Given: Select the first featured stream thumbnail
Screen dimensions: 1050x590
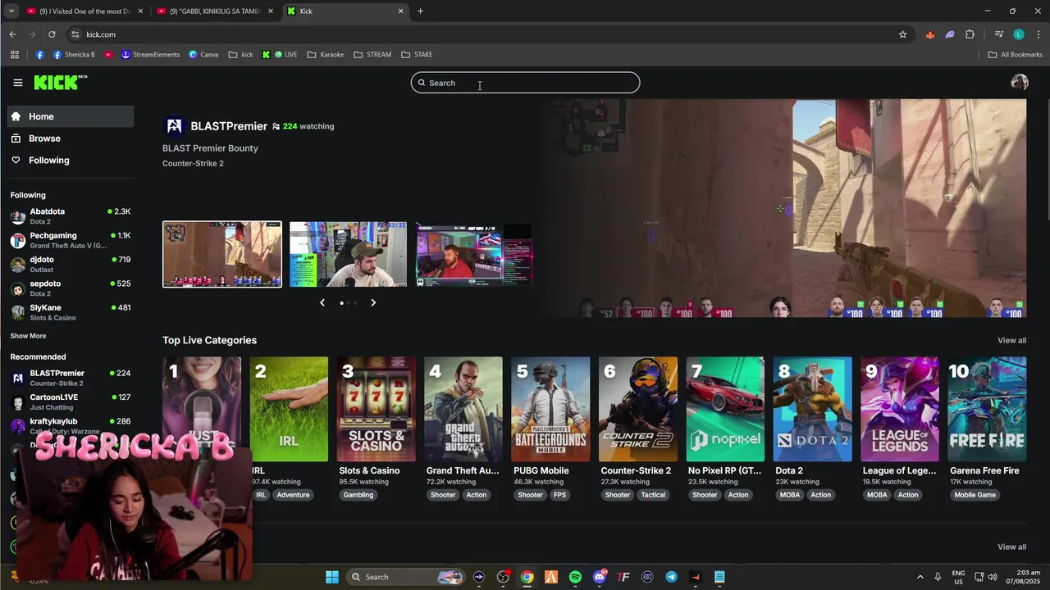Looking at the screenshot, I should (x=222, y=254).
